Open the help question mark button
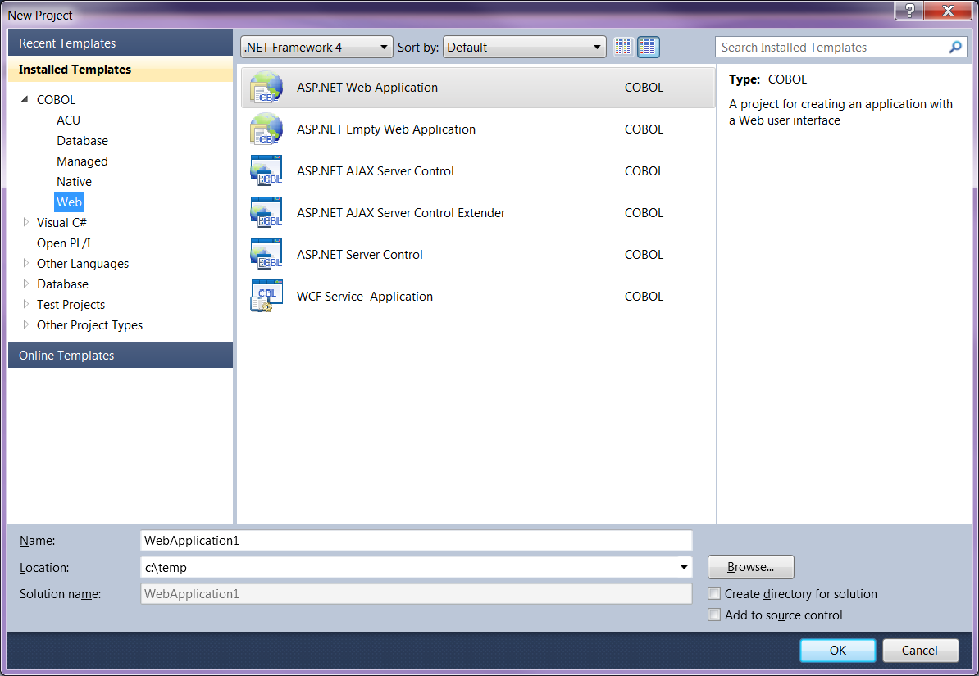Viewport: 979px width, 676px height. [909, 11]
